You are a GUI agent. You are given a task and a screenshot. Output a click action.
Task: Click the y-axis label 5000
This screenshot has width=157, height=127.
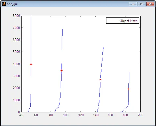(16, 52)
